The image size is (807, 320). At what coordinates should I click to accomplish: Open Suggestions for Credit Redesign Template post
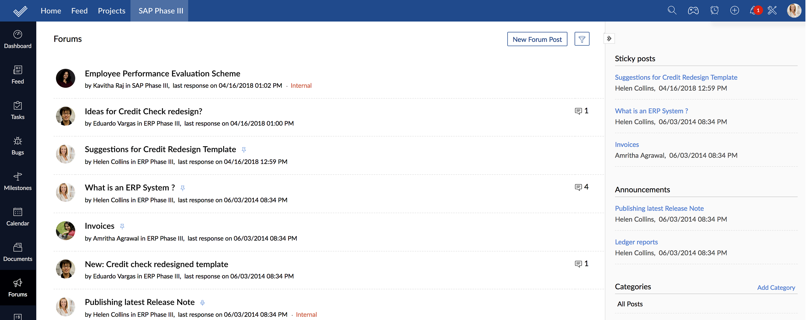(x=161, y=149)
